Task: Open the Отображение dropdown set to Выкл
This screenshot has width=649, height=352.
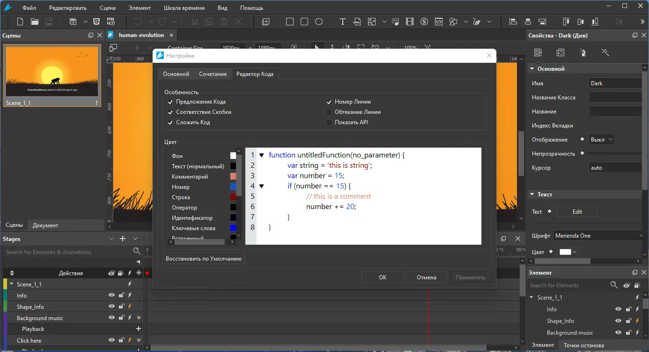Action: coord(601,140)
